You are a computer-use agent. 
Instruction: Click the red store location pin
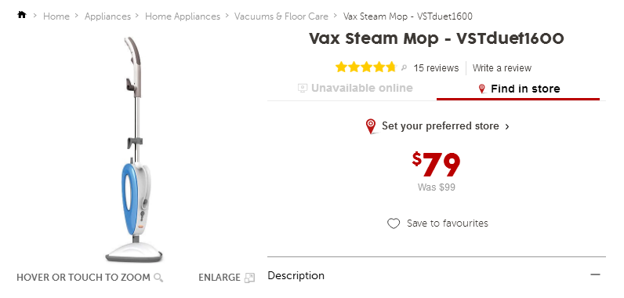(x=371, y=126)
